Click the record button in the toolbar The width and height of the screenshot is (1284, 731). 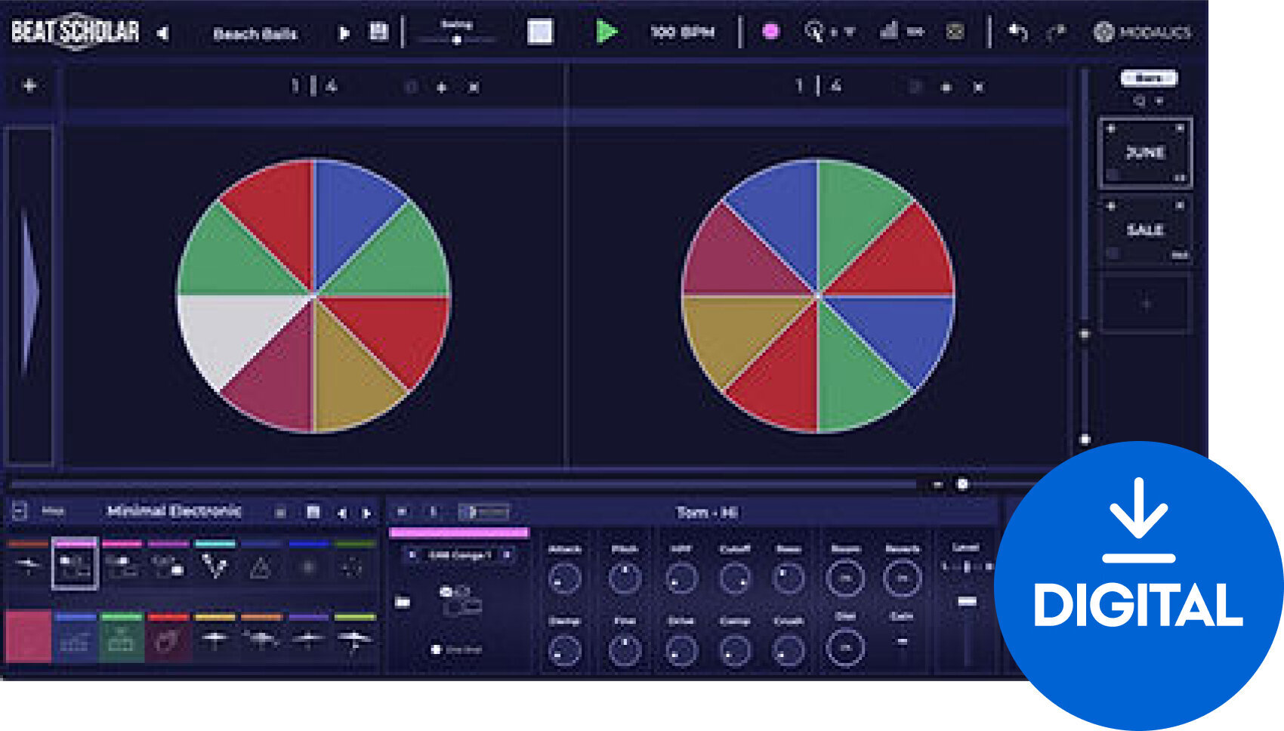772,32
